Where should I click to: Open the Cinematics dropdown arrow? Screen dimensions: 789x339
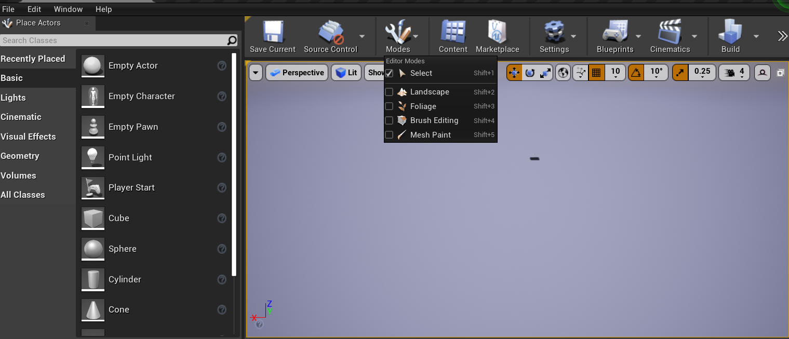[694, 36]
